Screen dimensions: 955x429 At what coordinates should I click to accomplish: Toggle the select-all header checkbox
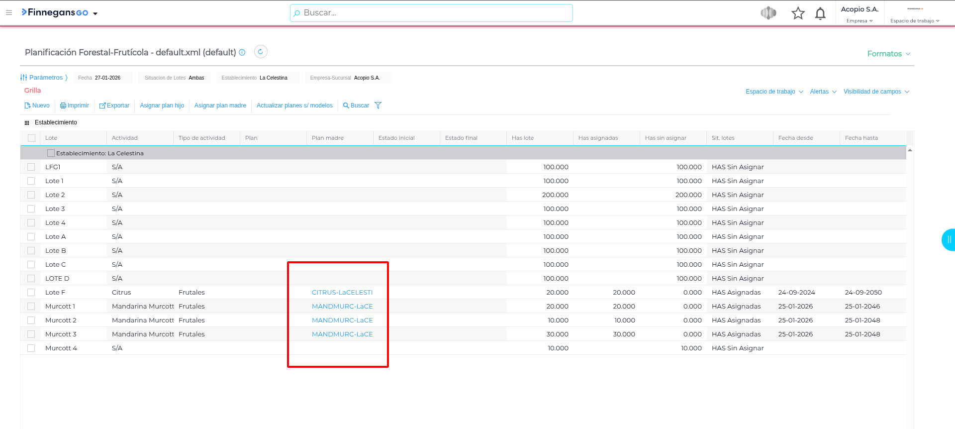(32, 138)
